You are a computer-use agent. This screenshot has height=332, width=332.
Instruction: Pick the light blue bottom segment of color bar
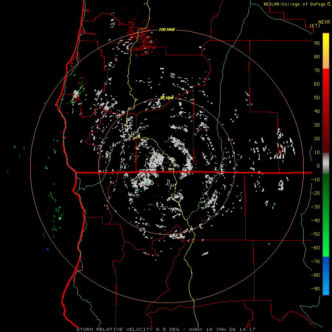pos(326,288)
